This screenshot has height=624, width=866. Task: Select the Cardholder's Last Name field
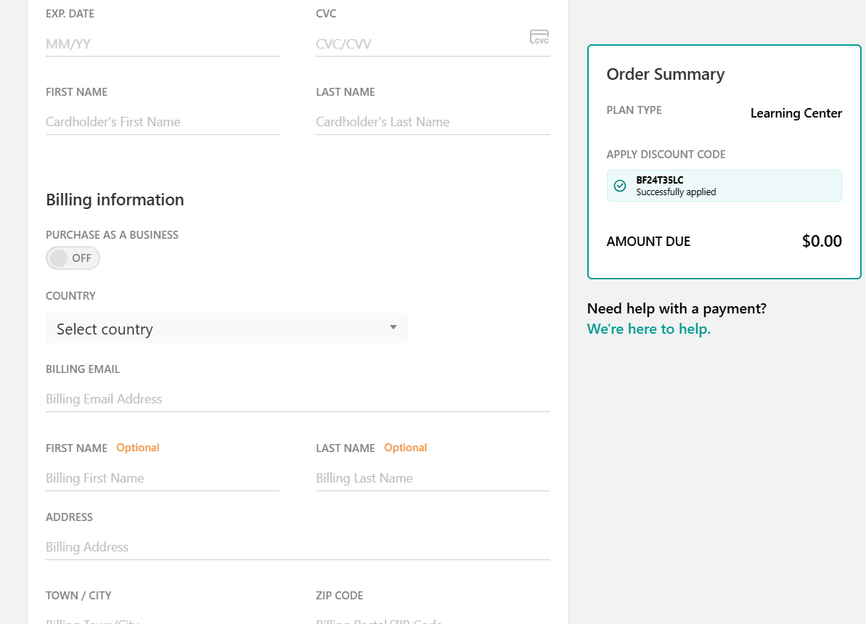point(432,122)
